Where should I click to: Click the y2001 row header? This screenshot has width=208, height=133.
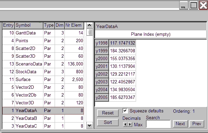tap(102, 66)
